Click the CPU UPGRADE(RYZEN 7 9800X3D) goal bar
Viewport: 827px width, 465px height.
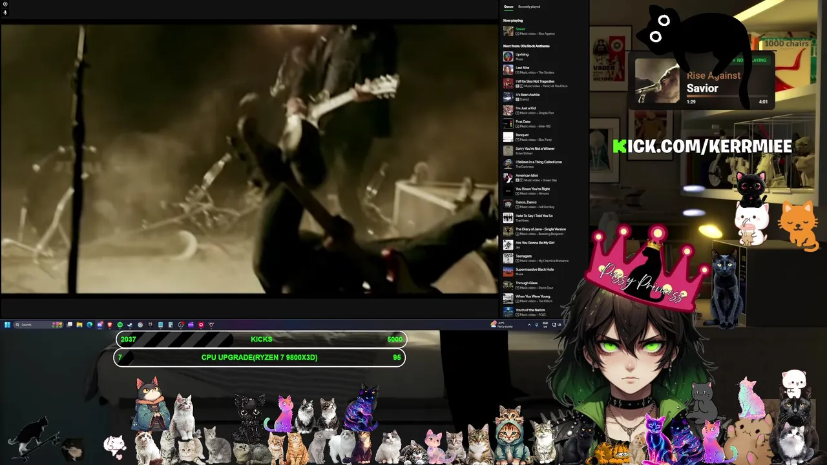pos(260,357)
